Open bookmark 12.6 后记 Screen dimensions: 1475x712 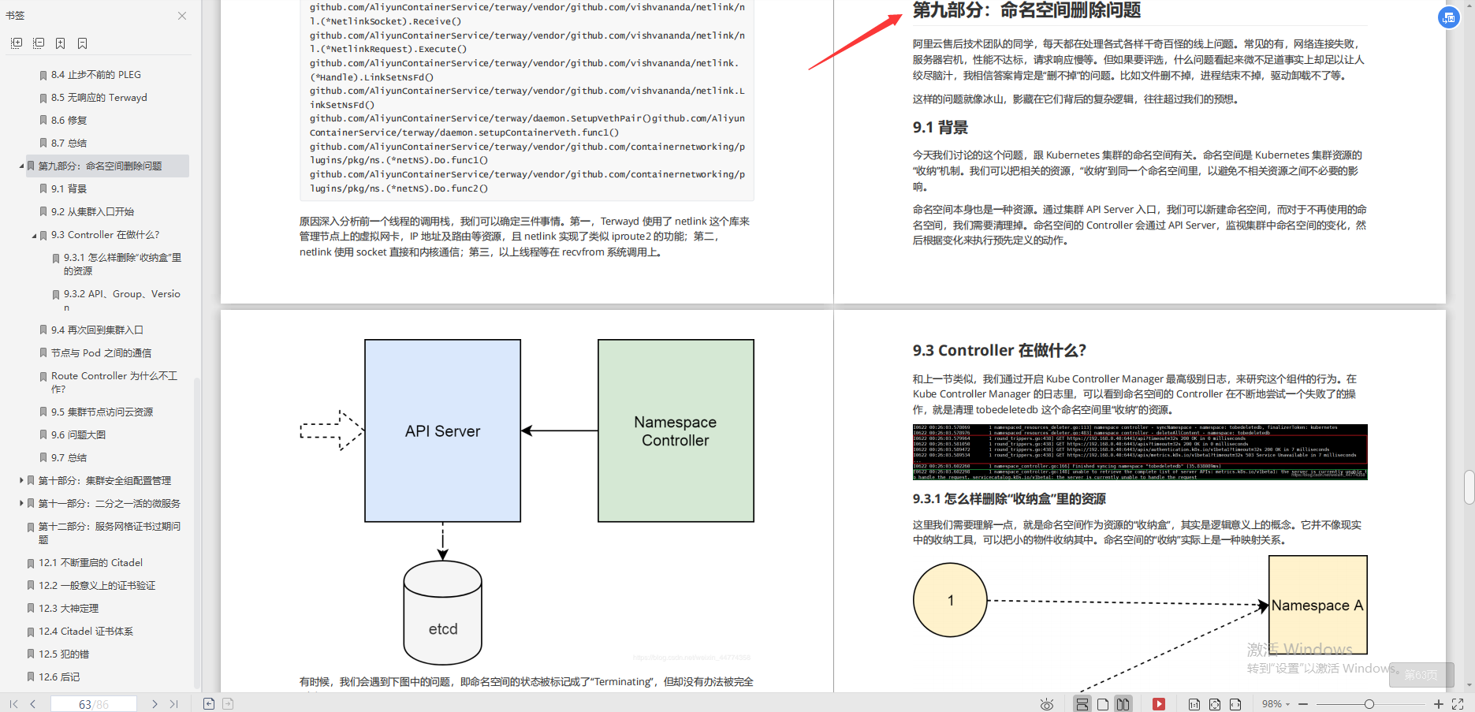pos(59,677)
